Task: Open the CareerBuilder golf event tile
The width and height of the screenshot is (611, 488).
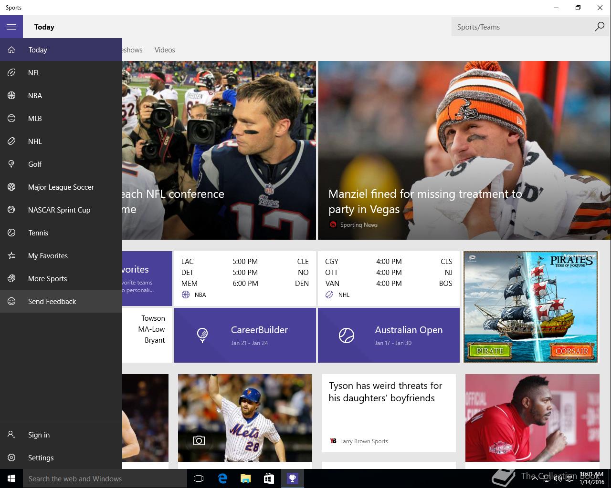Action: tap(245, 335)
